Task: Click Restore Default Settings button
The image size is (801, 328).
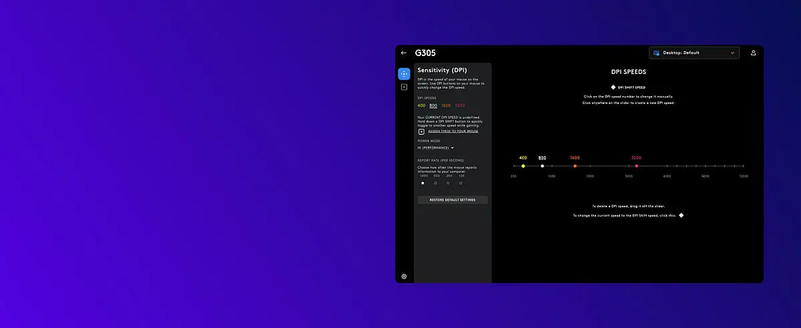Action: [x=452, y=200]
